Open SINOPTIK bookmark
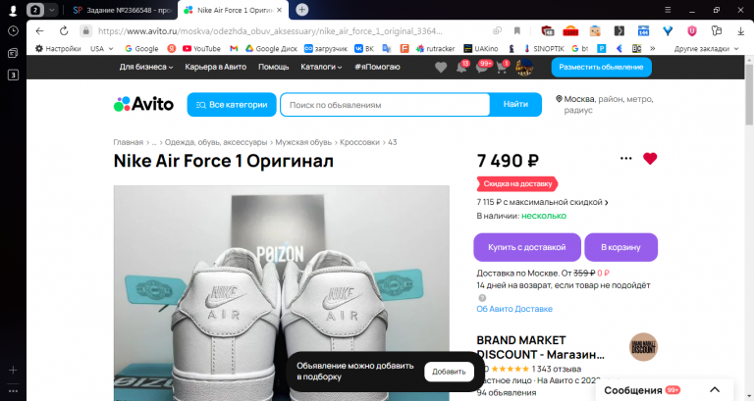Screen dimensions: 754x401 544,48
